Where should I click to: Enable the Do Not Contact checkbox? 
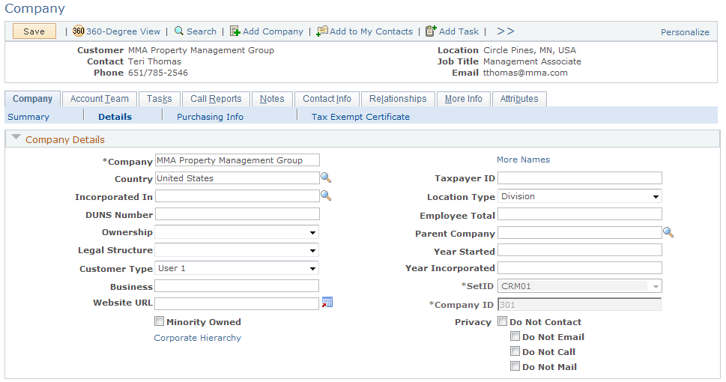tap(503, 321)
